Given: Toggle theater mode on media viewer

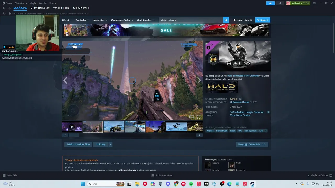Looking at the screenshot, I should (x=192, y=117).
